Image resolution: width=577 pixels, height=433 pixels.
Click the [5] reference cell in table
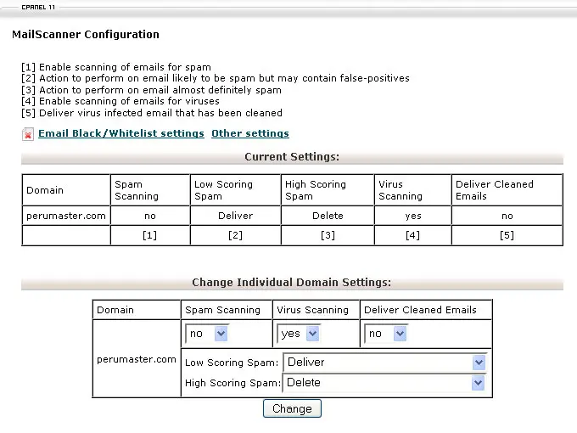point(507,235)
